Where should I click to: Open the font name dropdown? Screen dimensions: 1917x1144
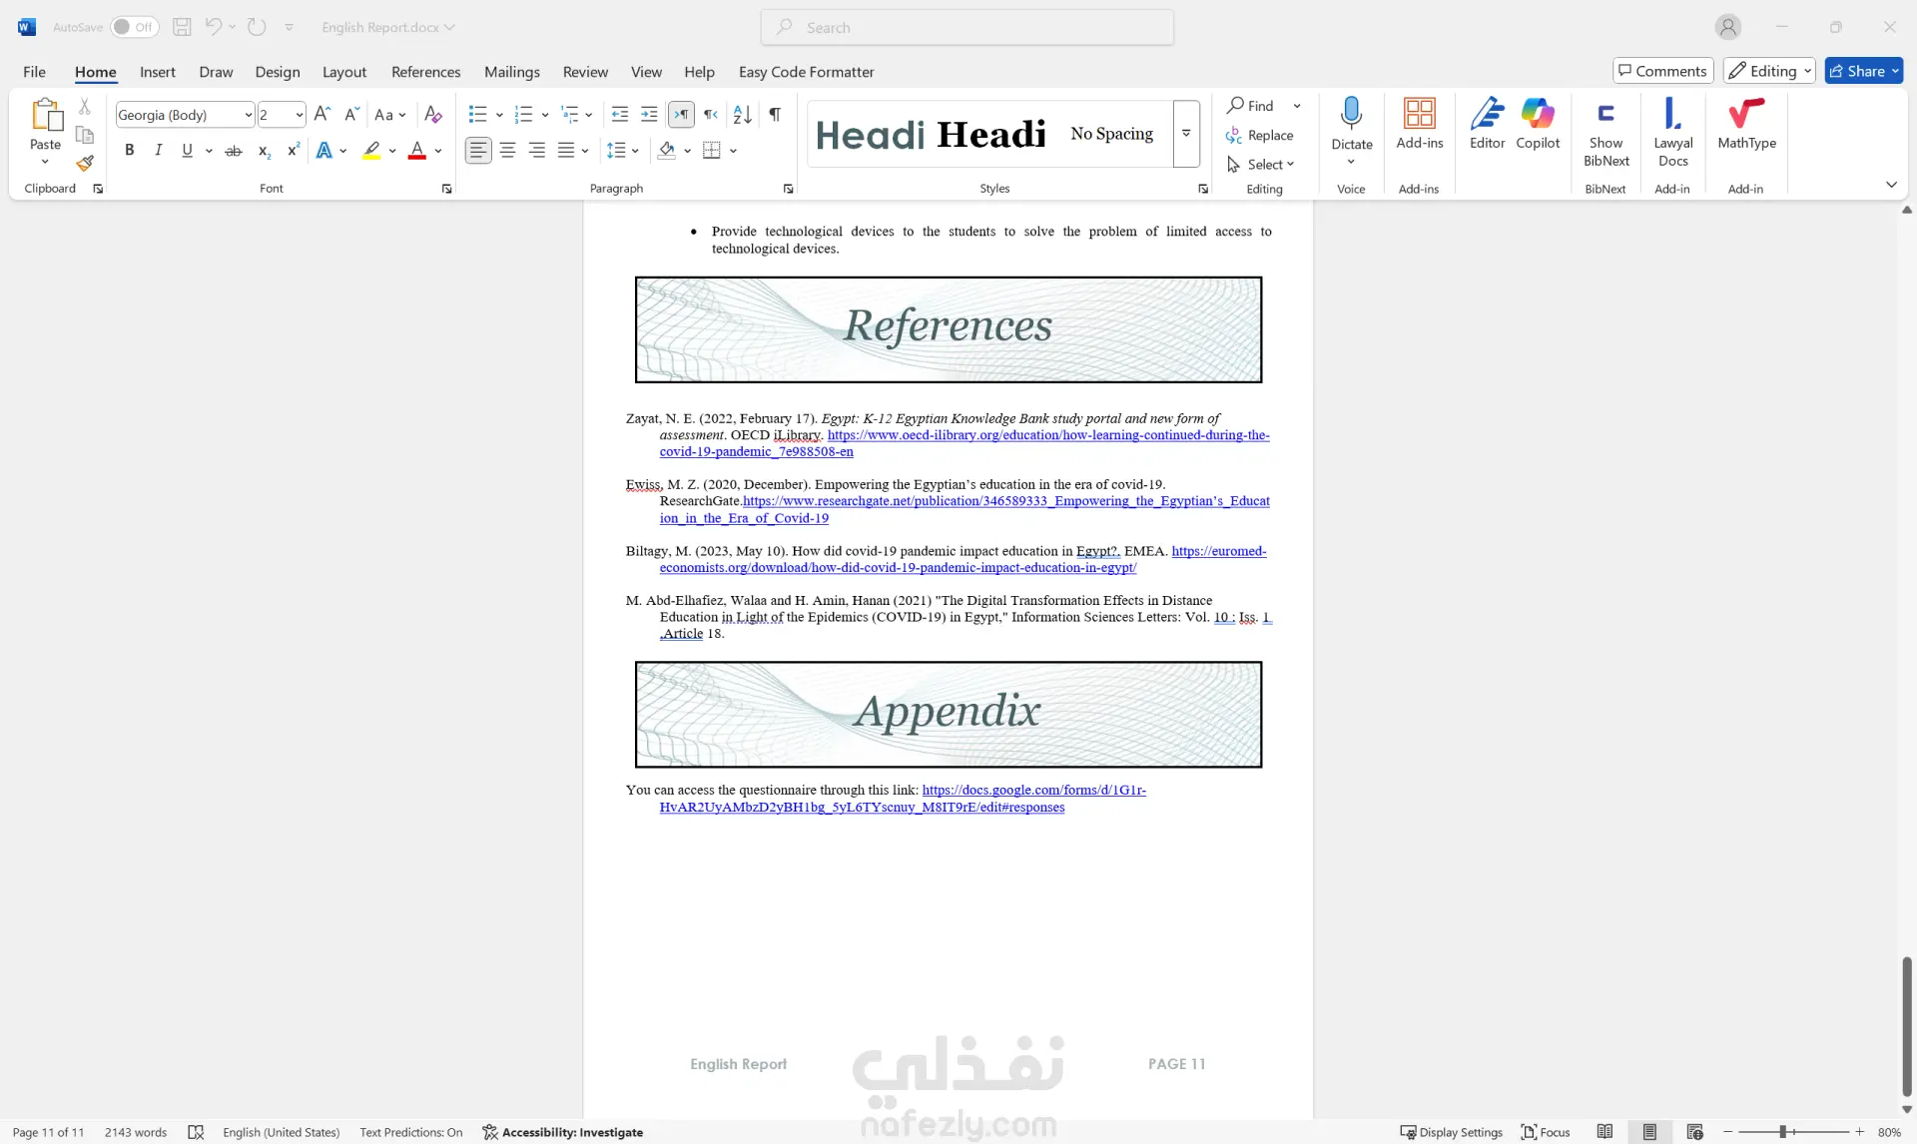click(x=248, y=115)
